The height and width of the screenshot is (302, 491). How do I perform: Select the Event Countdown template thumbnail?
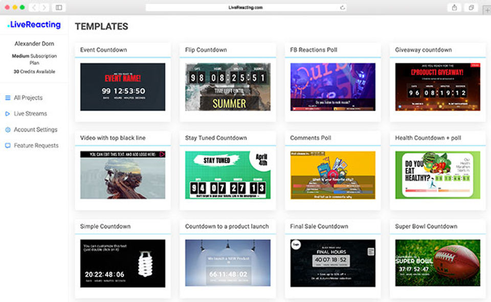(x=123, y=87)
